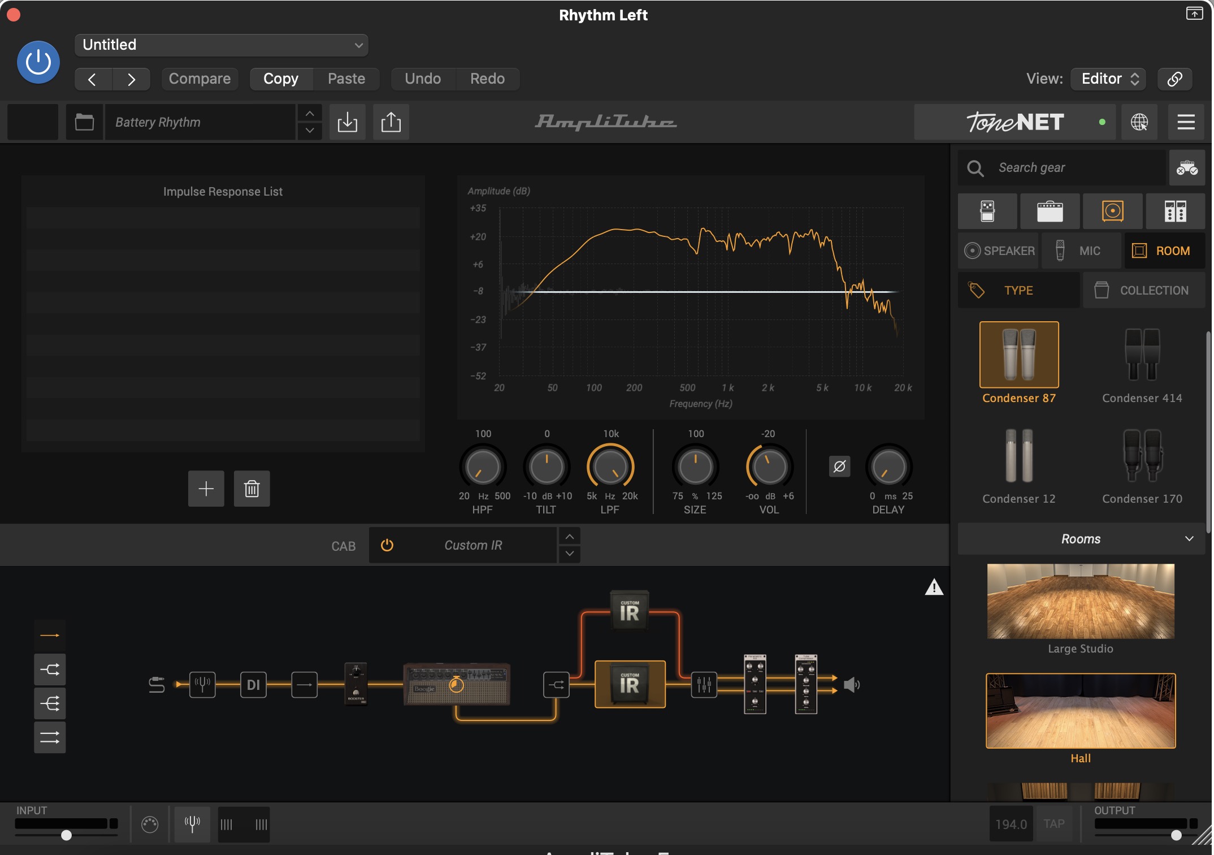Image resolution: width=1214 pixels, height=855 pixels.
Task: Switch to the MIC tab
Action: tap(1081, 251)
